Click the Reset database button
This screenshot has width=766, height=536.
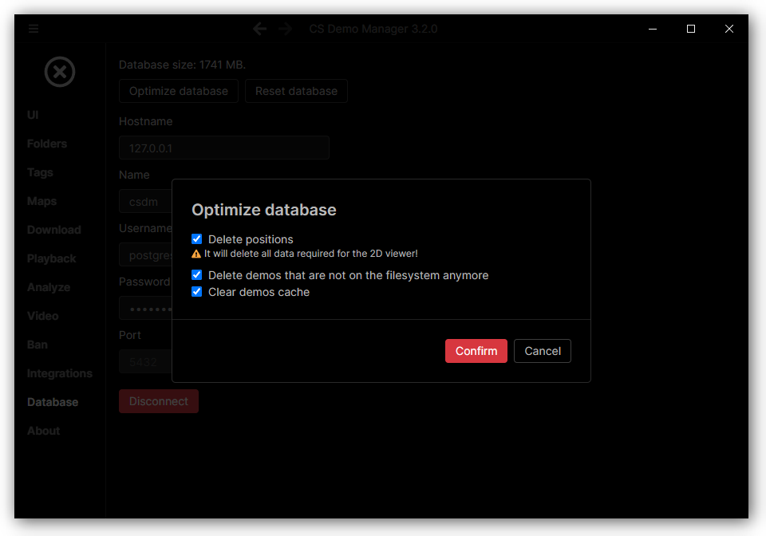point(296,90)
